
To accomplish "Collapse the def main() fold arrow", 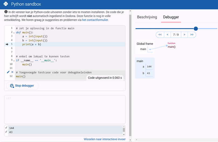I will (x=14, y=33).
